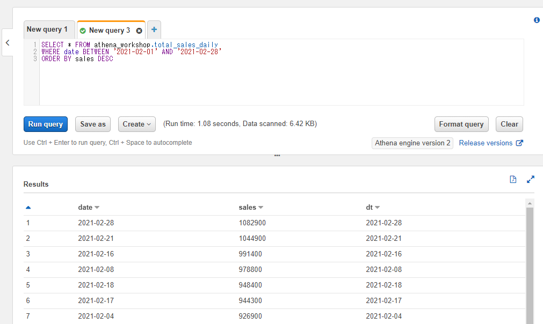Click line number 1 in editor gutter
The height and width of the screenshot is (324, 543).
tap(35, 45)
